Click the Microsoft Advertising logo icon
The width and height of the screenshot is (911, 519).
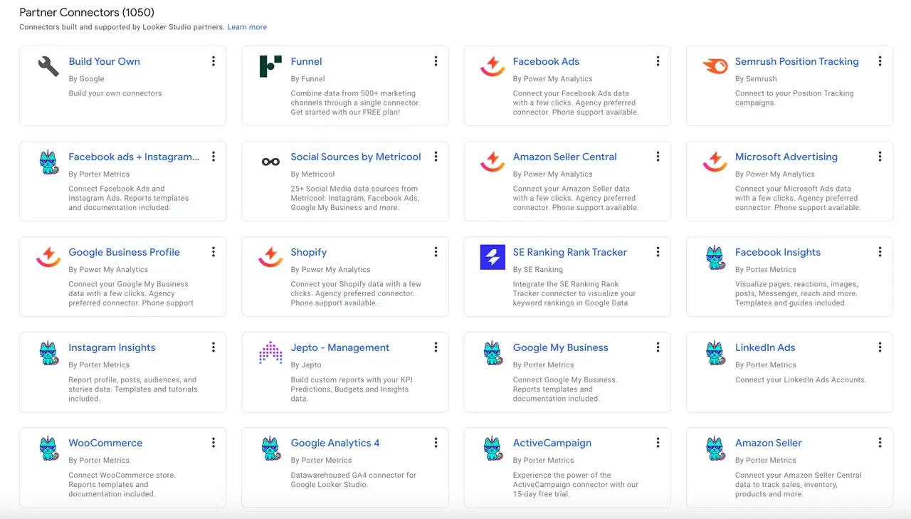[x=715, y=162]
